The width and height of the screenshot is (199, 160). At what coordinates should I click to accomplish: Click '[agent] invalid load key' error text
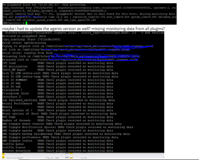pyautogui.click(x=22, y=14)
